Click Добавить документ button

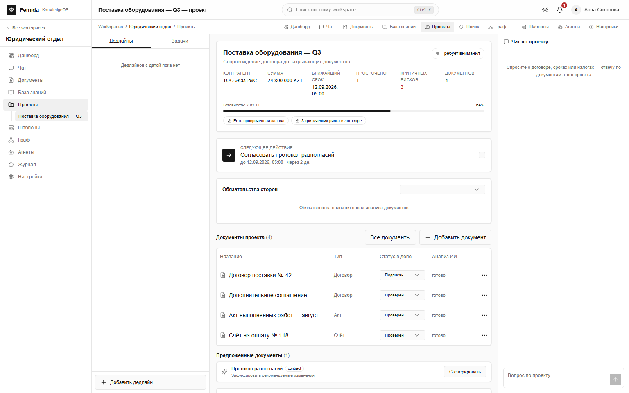point(455,237)
